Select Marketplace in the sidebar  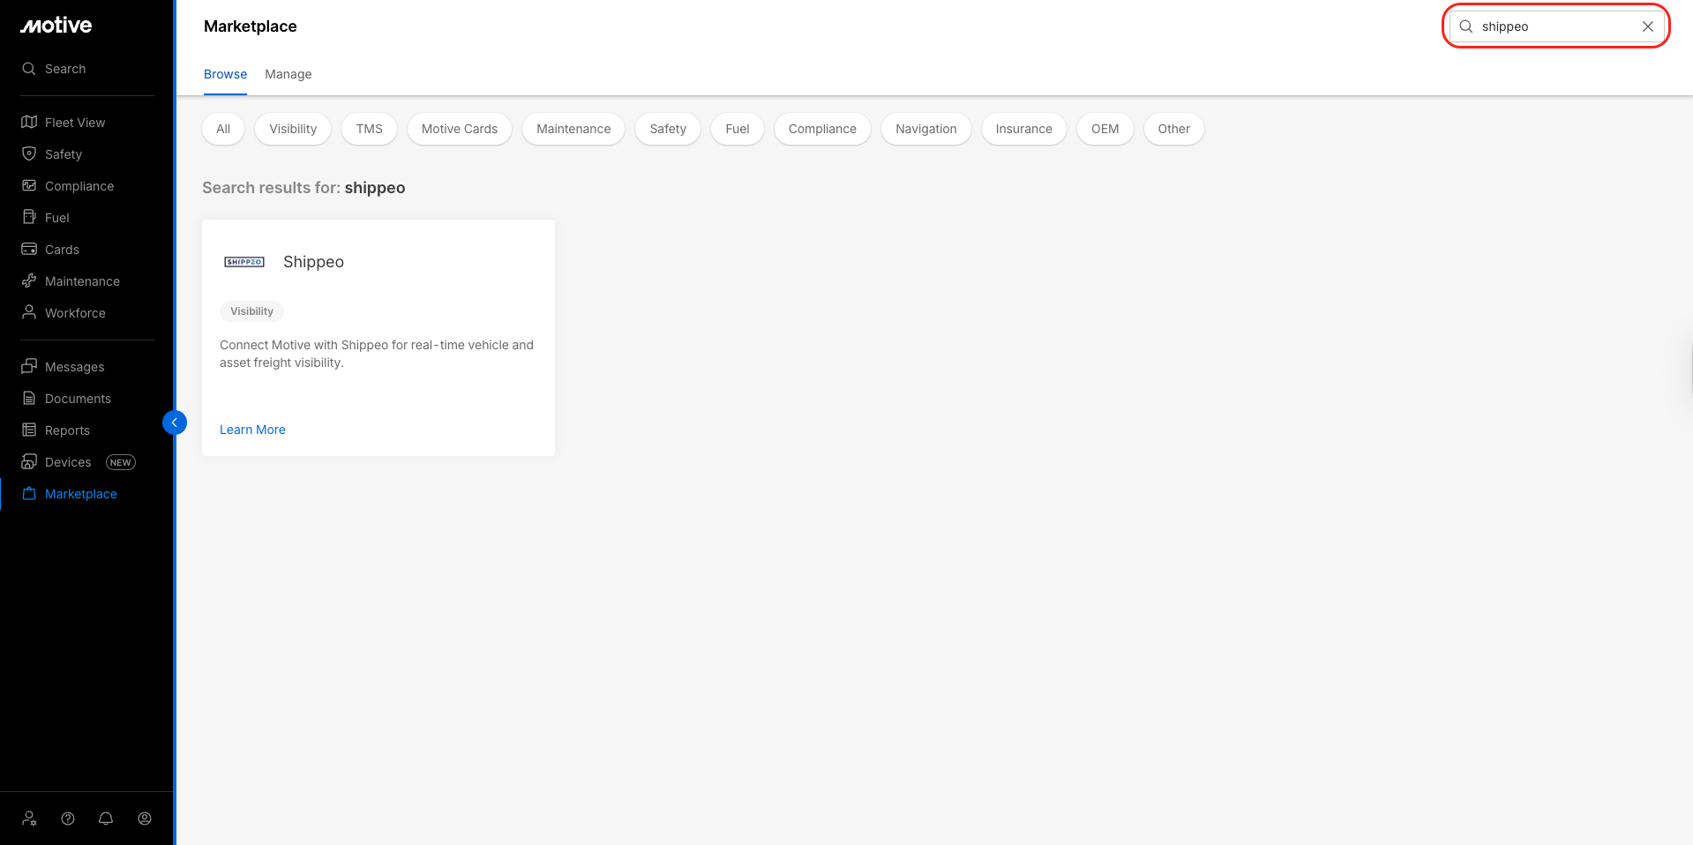click(x=69, y=494)
